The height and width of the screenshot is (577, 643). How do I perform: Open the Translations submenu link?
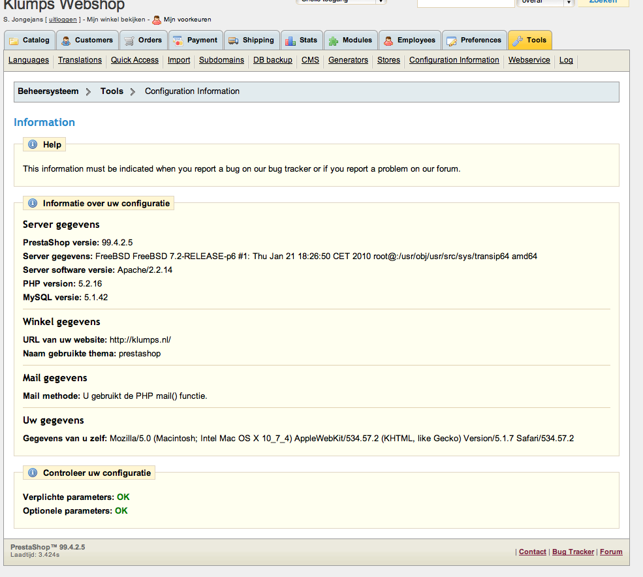click(80, 60)
